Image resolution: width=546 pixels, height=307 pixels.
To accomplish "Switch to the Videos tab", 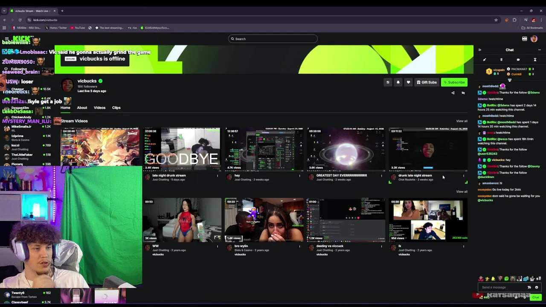I will coord(99,108).
